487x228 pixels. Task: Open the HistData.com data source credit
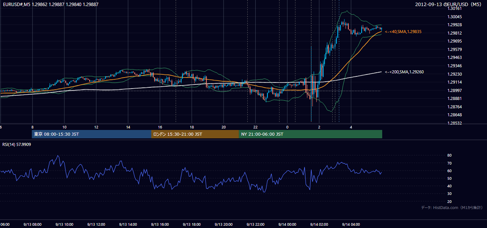point(452,207)
